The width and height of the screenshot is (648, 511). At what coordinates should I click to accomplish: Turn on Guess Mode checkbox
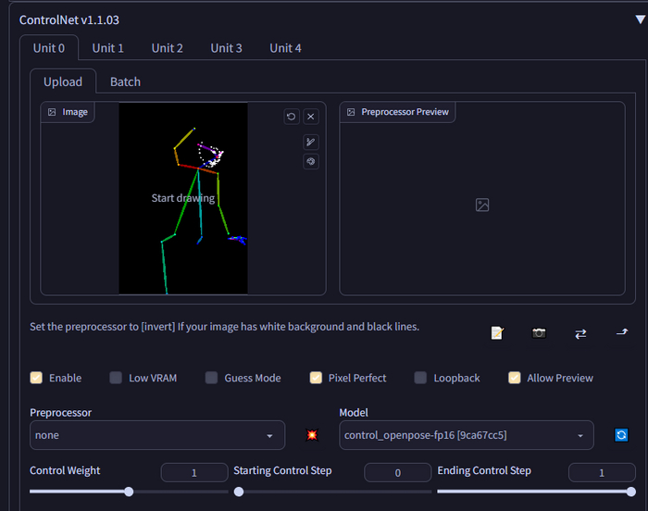[211, 378]
